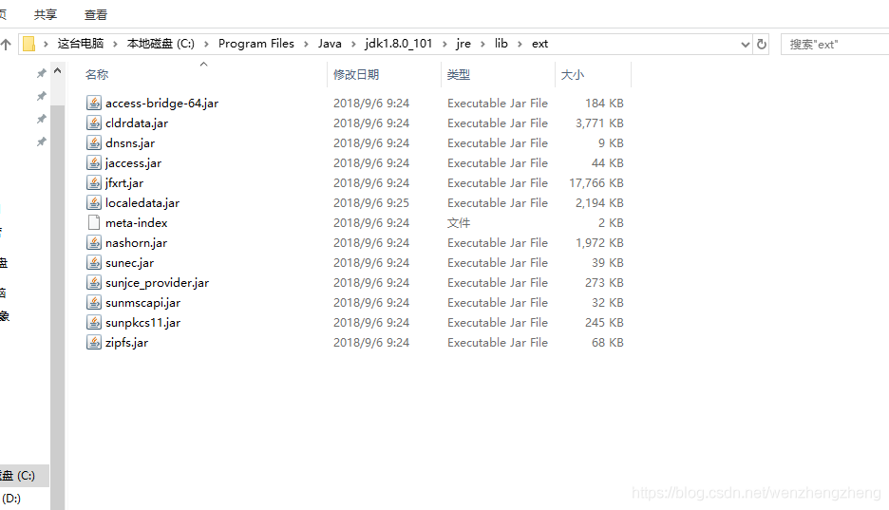The width and height of the screenshot is (889, 510).
Task: Click the folder icon in address bar
Action: [x=28, y=44]
